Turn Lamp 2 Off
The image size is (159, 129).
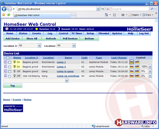pos(137,67)
